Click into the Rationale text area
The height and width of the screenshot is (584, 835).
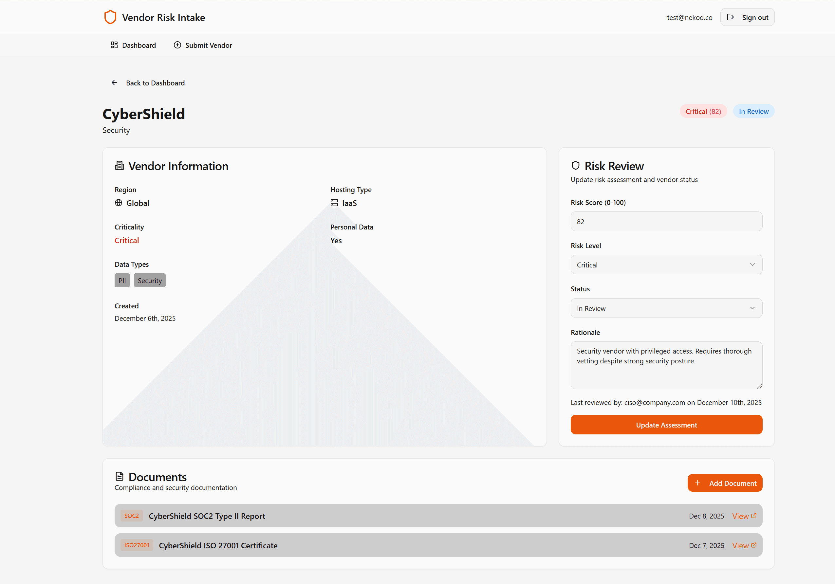666,365
